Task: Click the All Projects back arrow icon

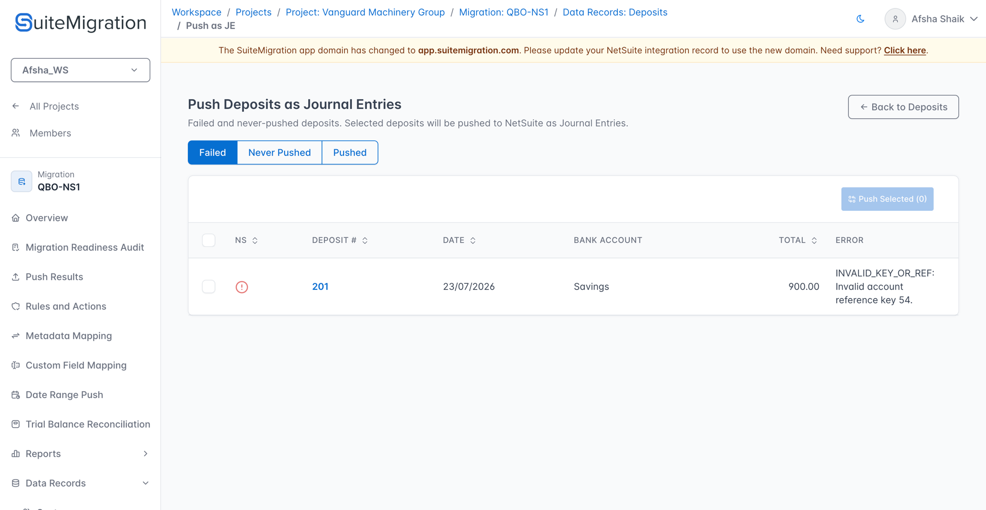Action: (x=16, y=106)
